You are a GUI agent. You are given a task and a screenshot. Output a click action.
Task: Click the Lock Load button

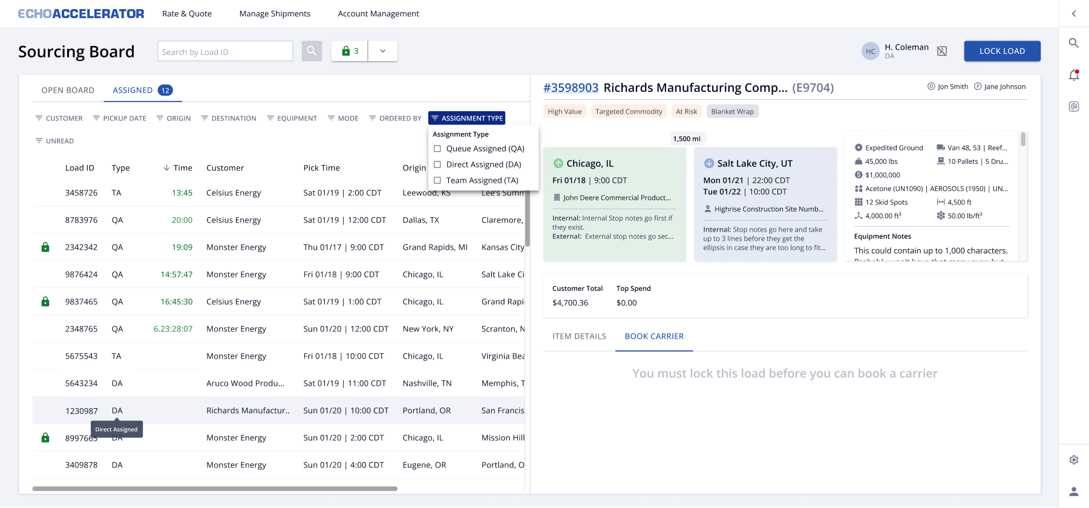[1002, 51]
